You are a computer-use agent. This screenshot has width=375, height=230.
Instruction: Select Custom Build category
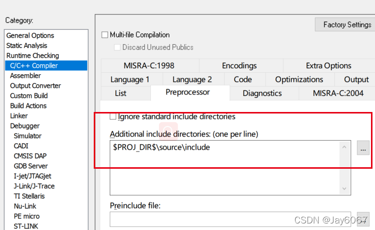coord(29,96)
